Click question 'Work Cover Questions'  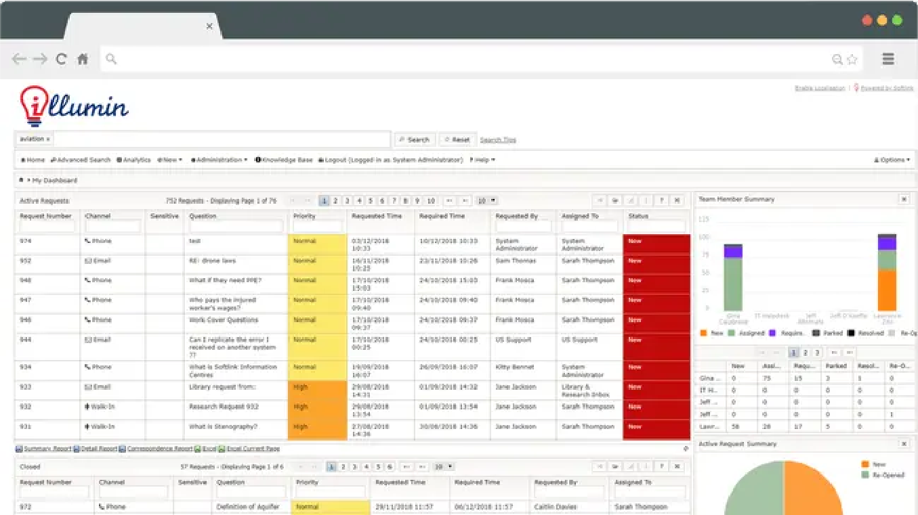coord(224,320)
